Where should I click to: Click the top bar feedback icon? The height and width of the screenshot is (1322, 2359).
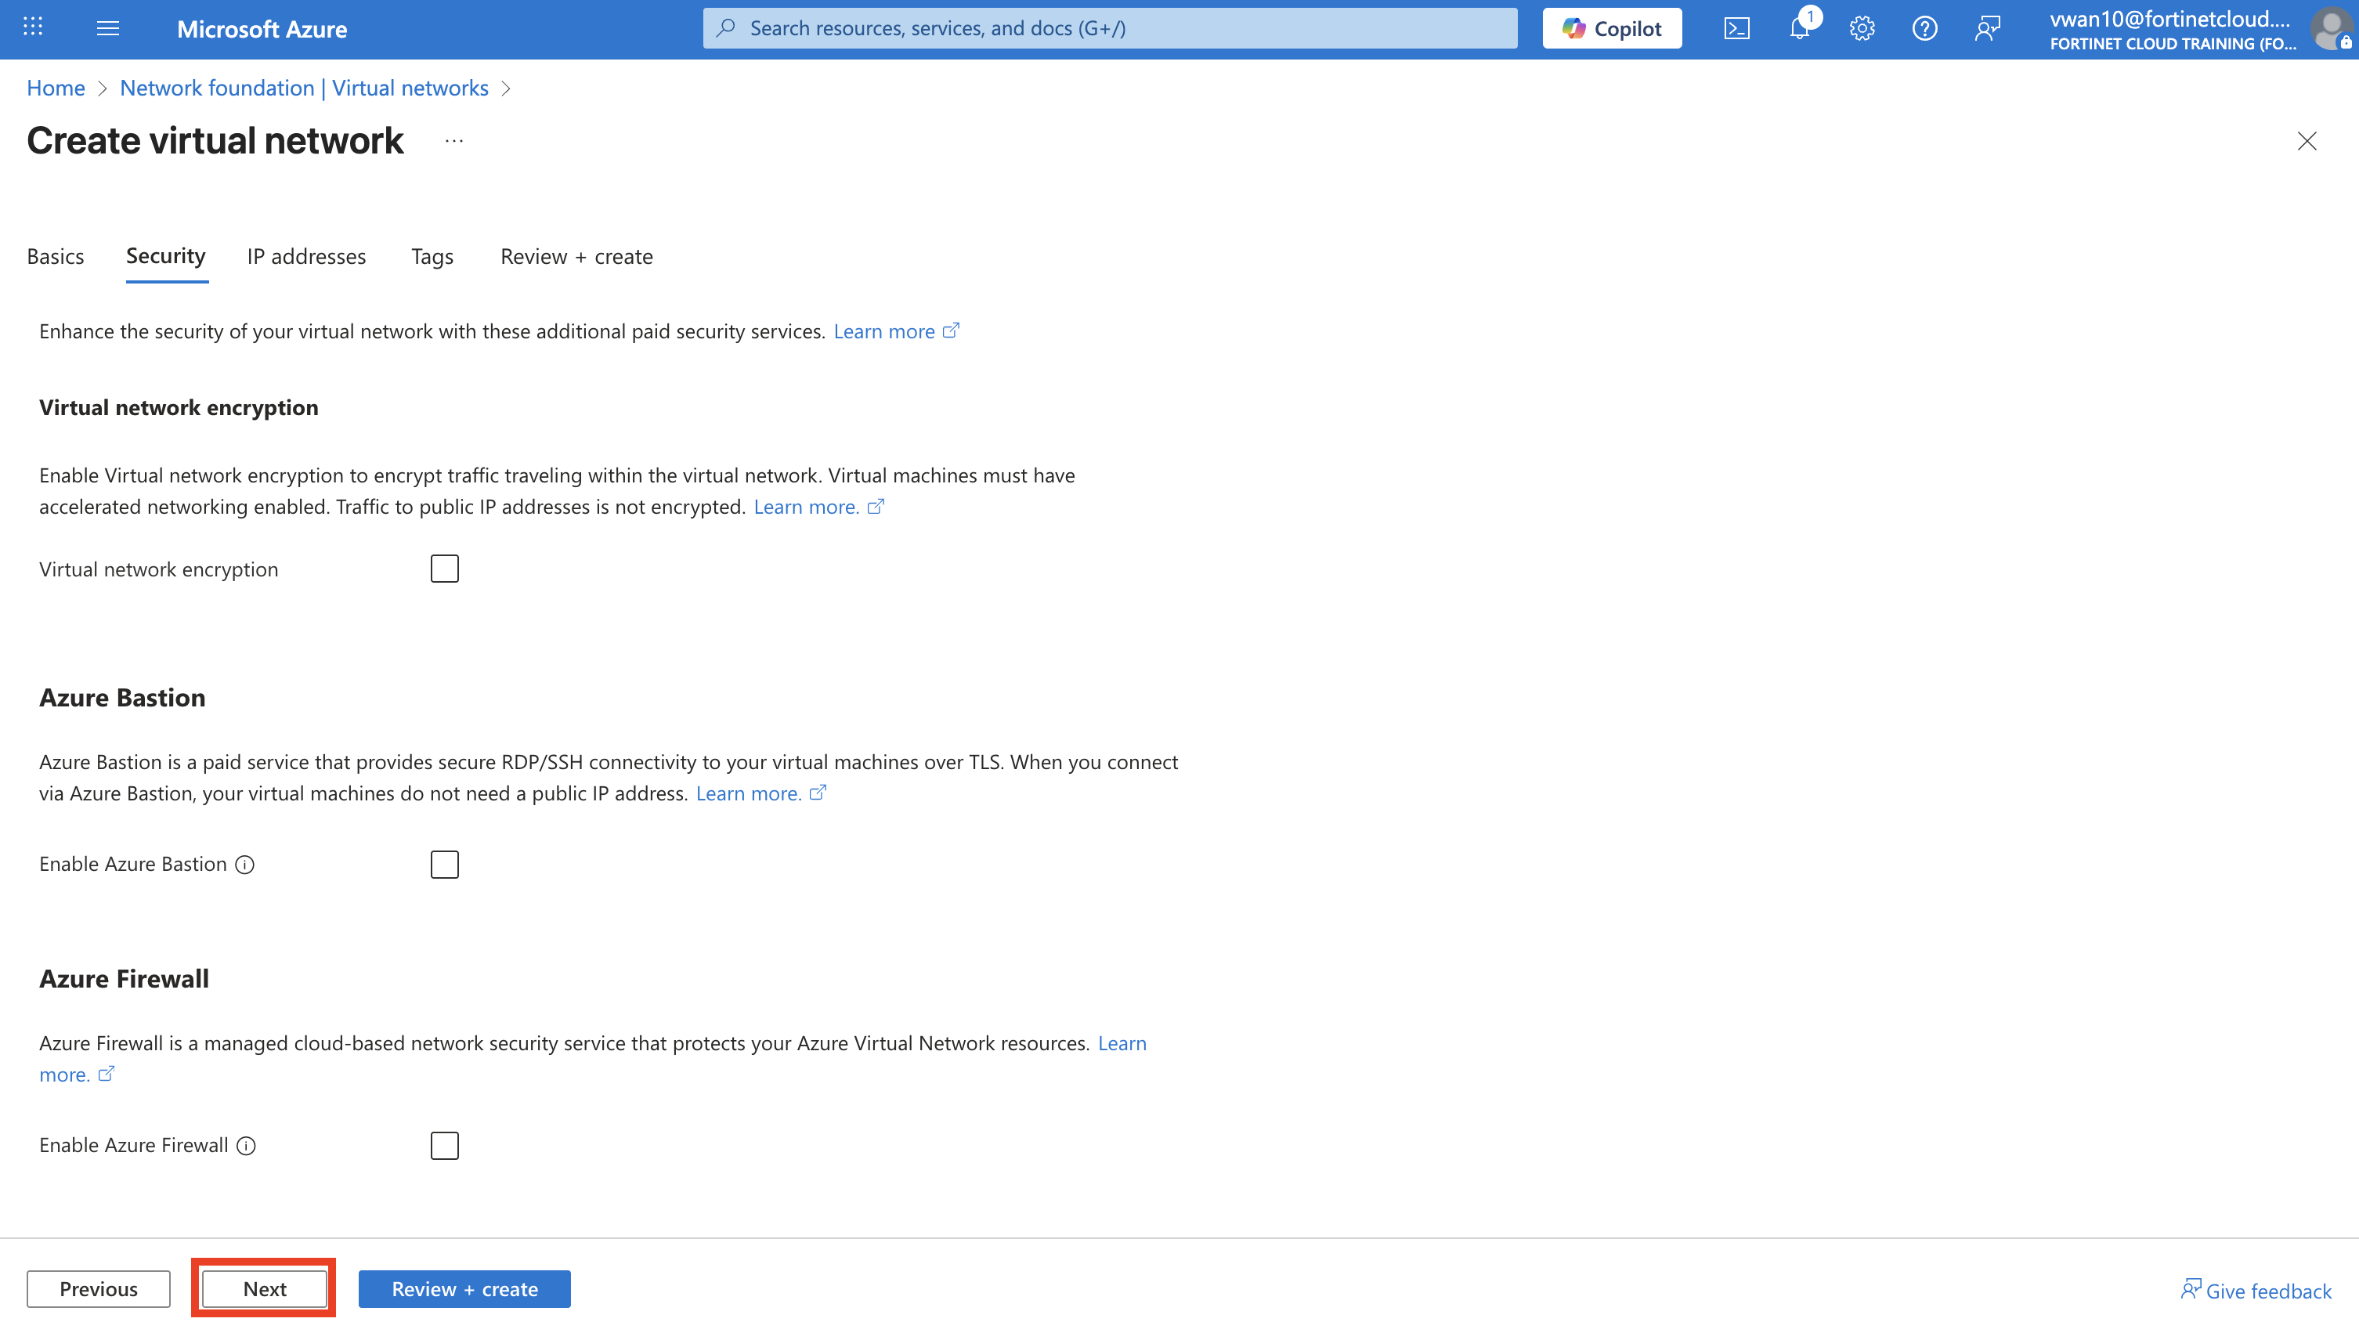click(1987, 28)
